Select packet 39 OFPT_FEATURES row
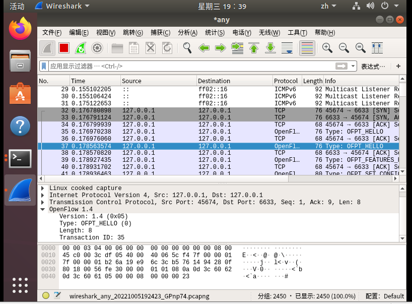The image size is (412, 304). click(x=219, y=160)
